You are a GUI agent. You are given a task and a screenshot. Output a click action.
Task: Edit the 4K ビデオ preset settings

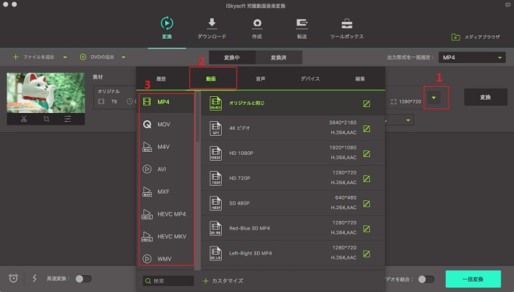[367, 128]
